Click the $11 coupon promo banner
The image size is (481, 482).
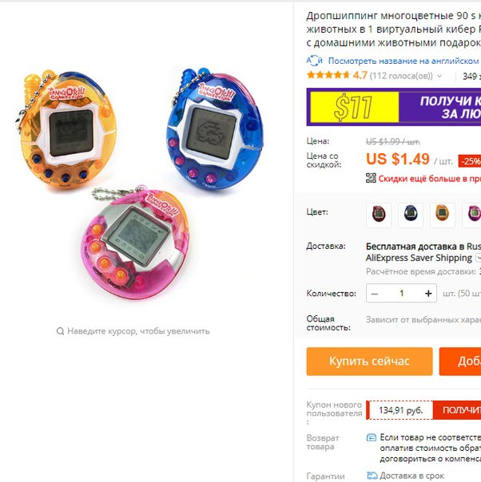click(x=394, y=107)
